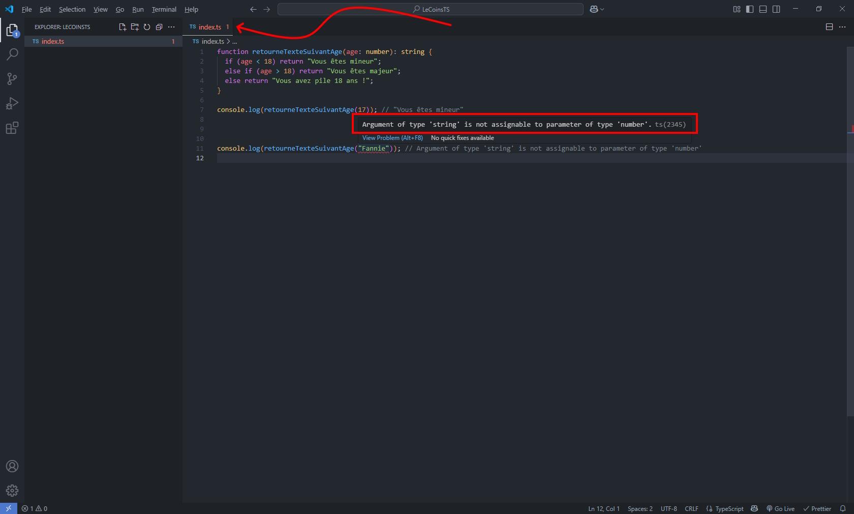
Task: Click the LeCoinsTS command center search box
Action: 431,9
